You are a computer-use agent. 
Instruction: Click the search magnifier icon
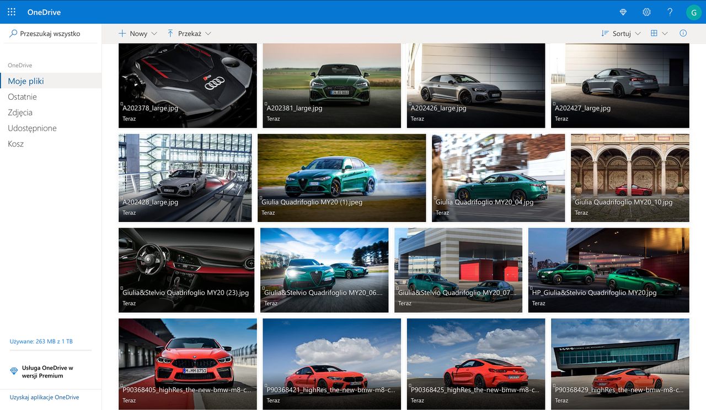(13, 34)
